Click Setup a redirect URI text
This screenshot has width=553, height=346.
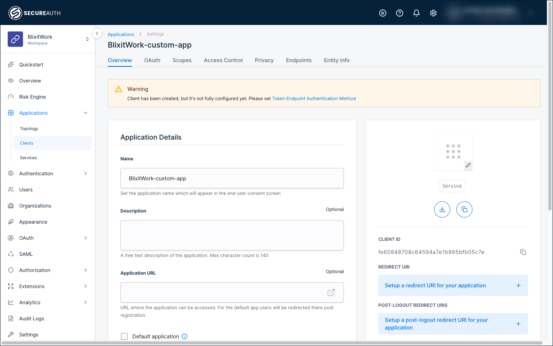[435, 285]
